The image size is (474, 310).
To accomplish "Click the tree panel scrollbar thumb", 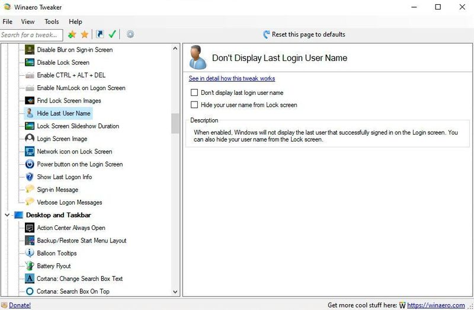I will pyautogui.click(x=175, y=123).
